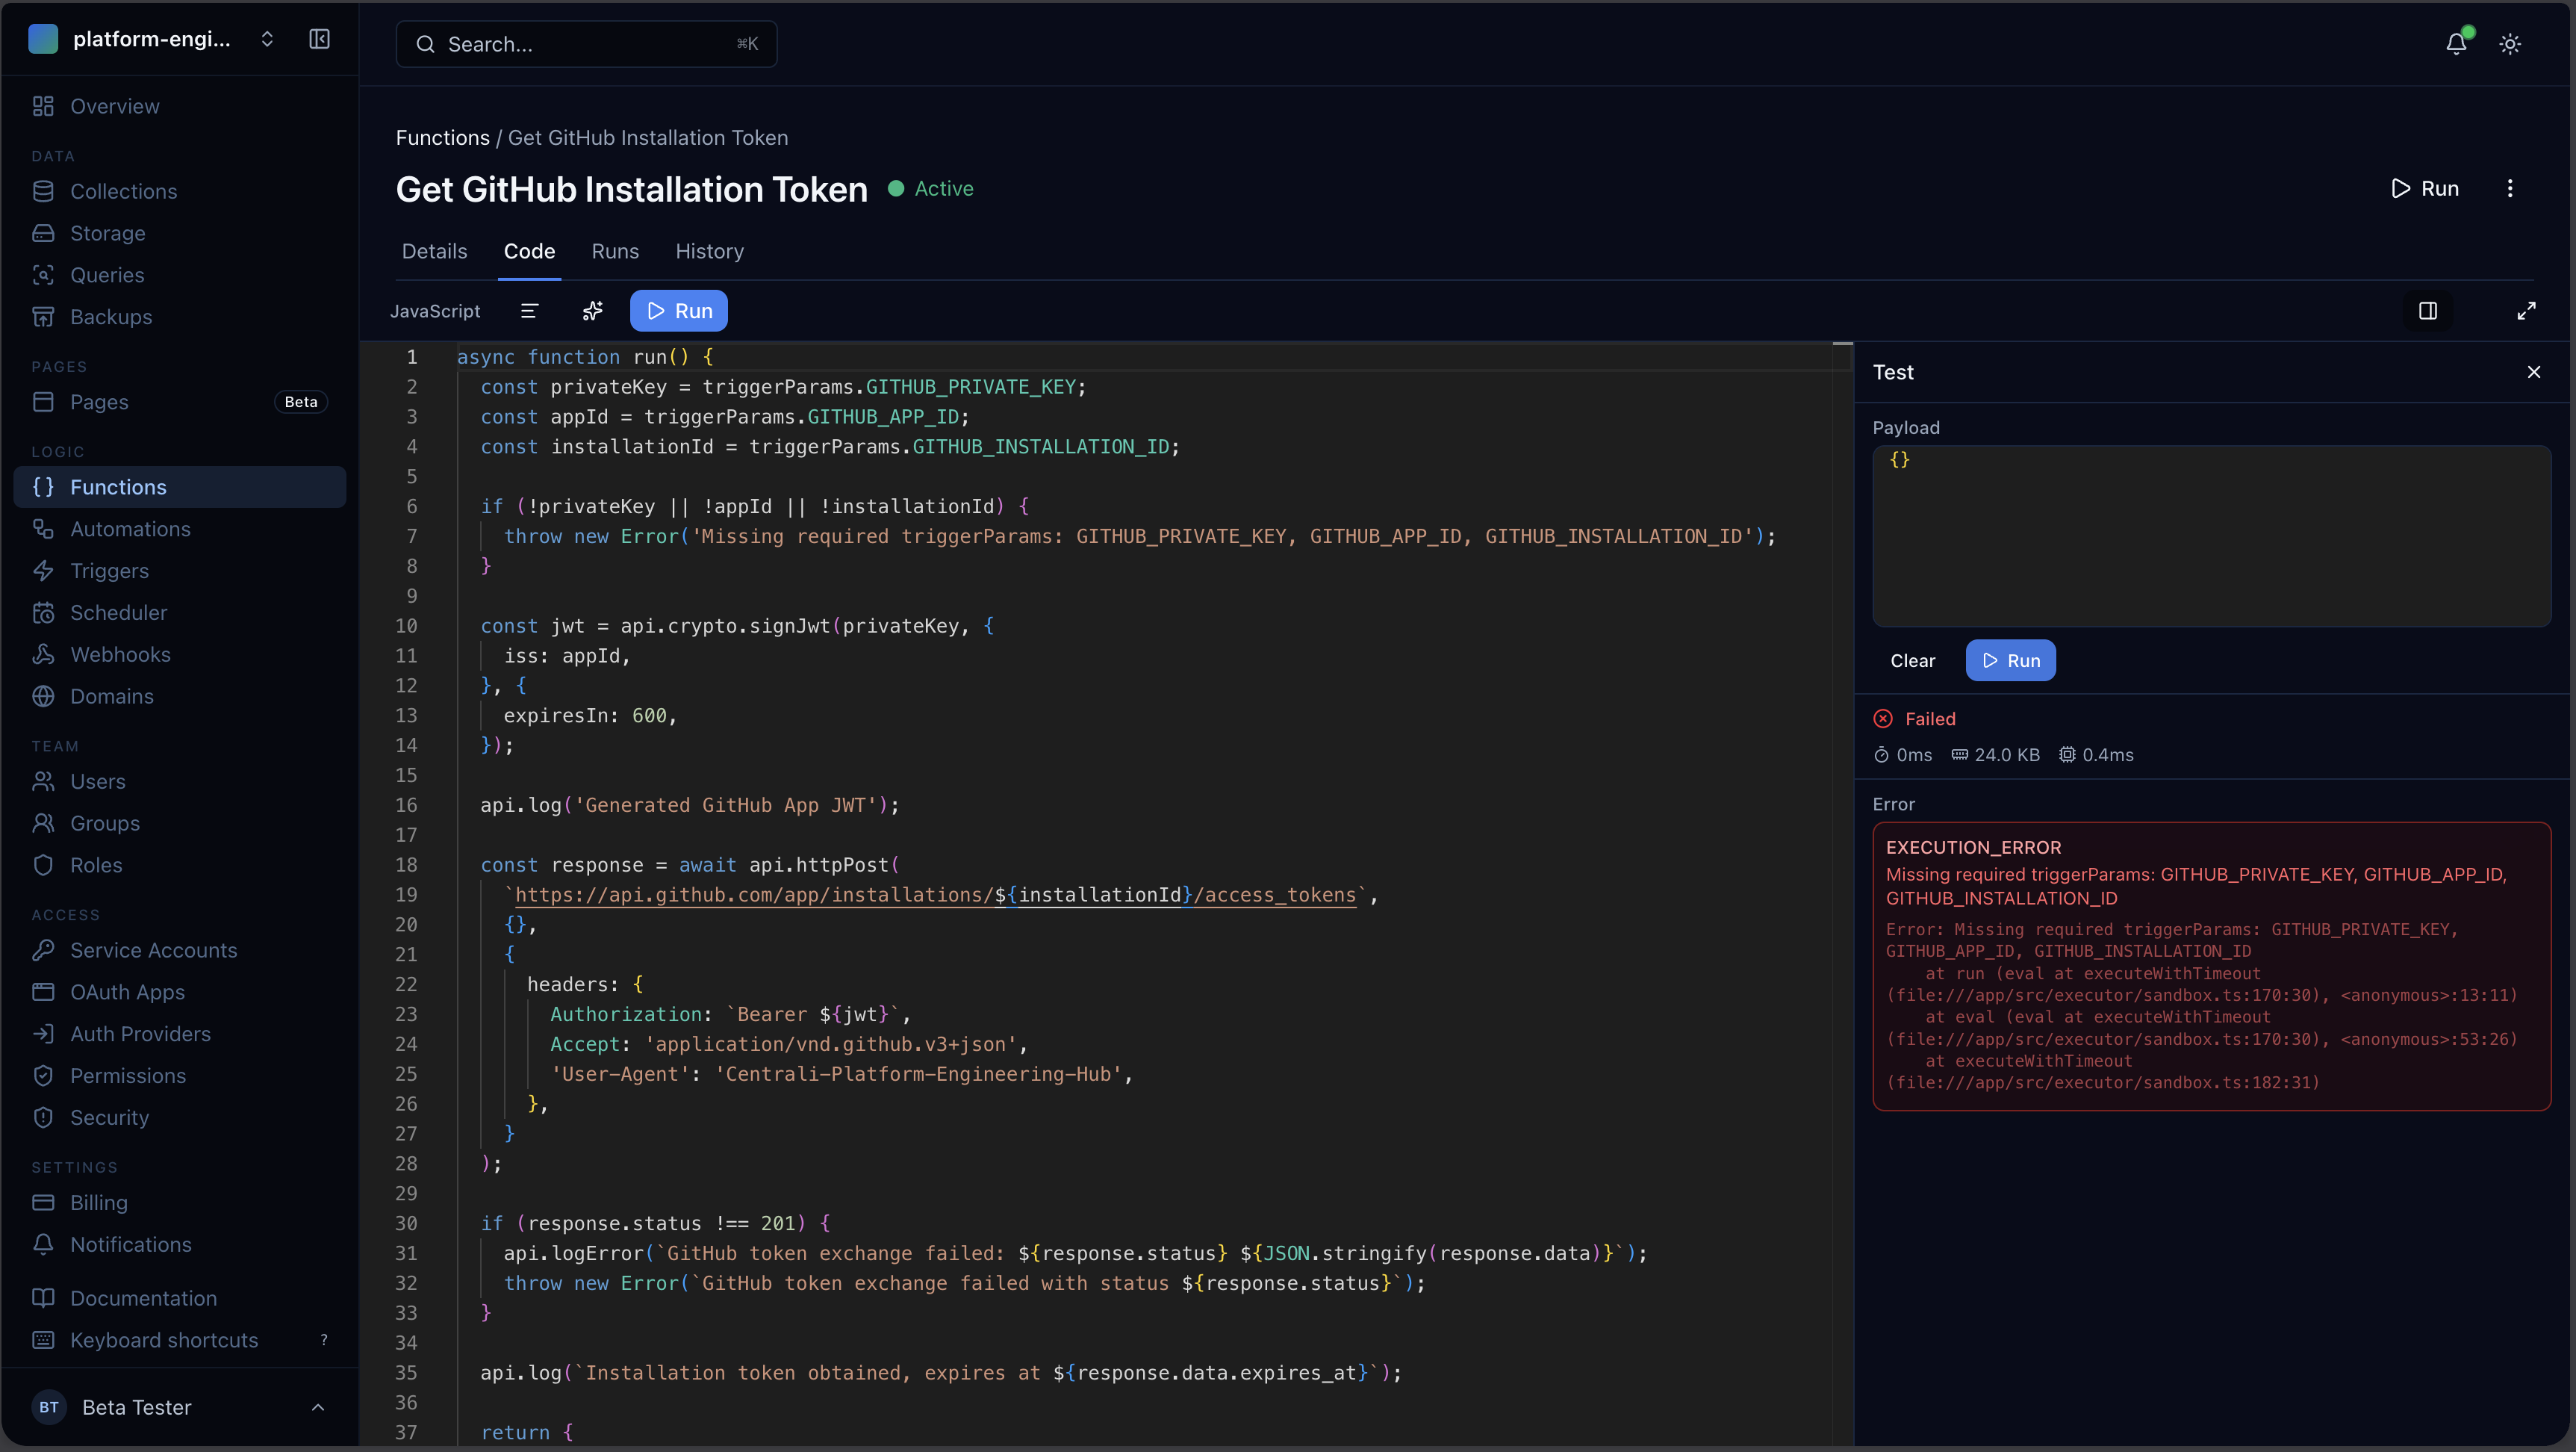Open Queries in sidebar
The height and width of the screenshot is (1452, 2576).
180,275
